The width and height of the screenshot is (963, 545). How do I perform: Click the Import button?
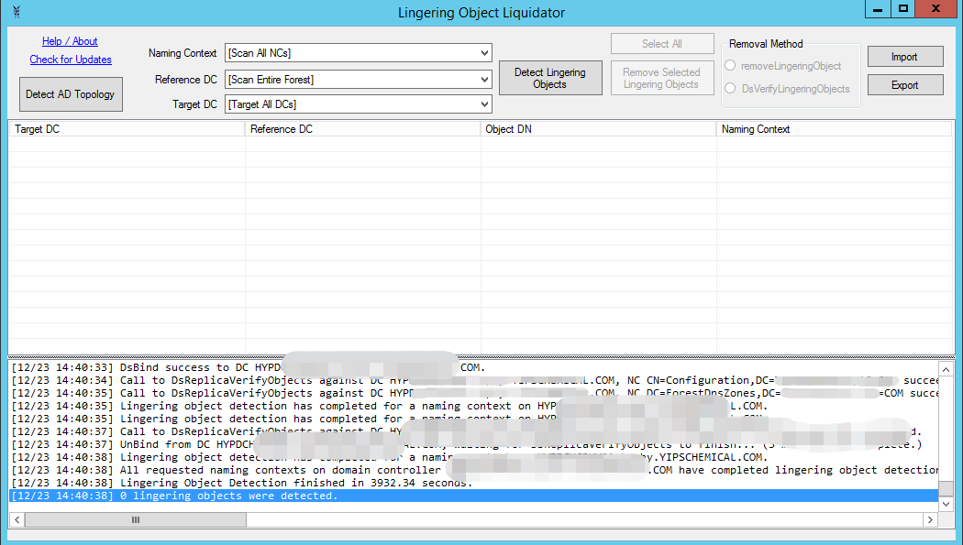point(904,56)
